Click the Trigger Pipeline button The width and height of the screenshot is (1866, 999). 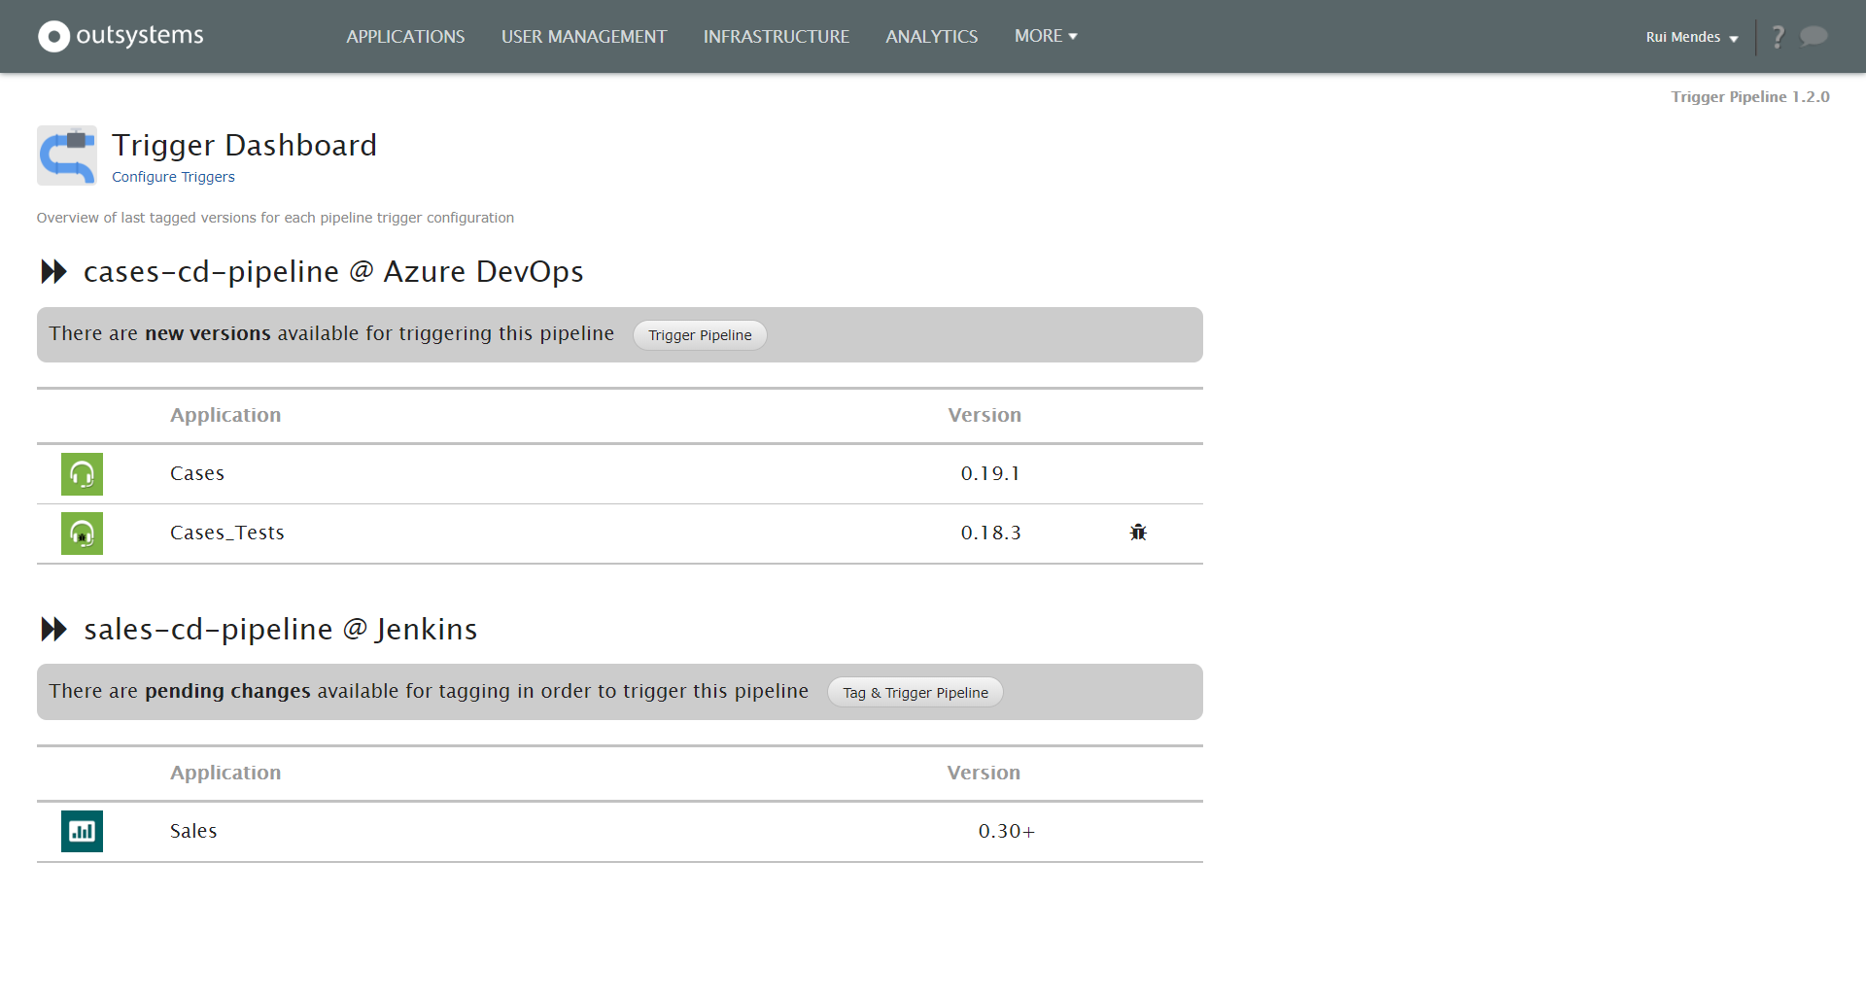point(700,335)
